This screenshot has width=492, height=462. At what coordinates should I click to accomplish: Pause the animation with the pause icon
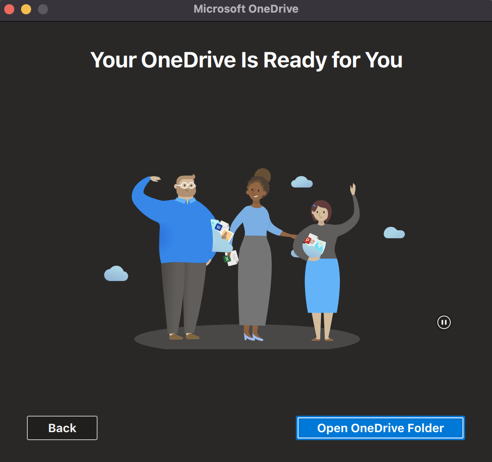[444, 322]
